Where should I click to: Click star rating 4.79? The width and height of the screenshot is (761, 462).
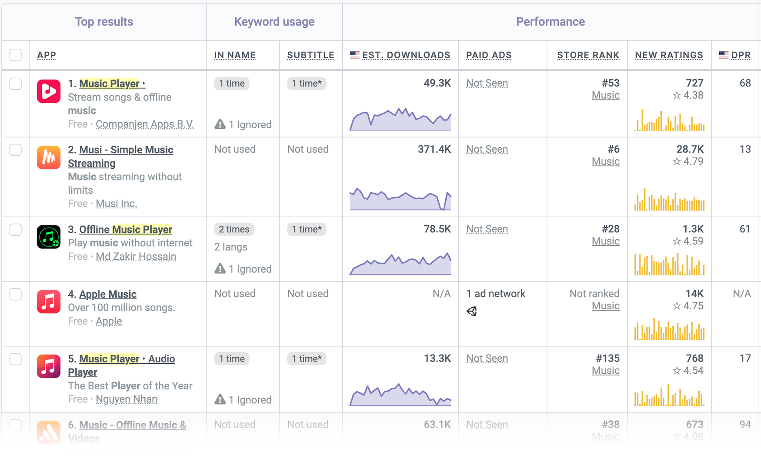[688, 161]
